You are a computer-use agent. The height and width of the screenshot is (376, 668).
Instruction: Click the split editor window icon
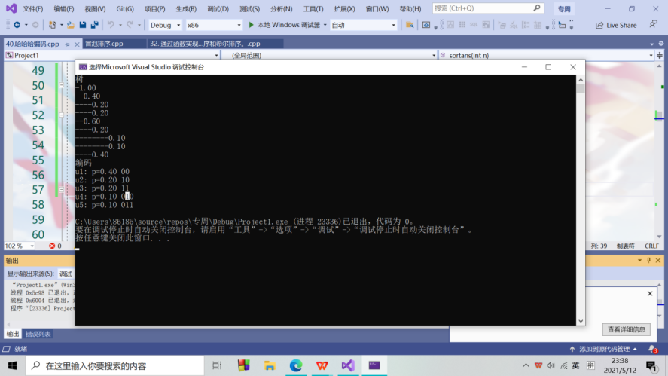pyautogui.click(x=660, y=56)
